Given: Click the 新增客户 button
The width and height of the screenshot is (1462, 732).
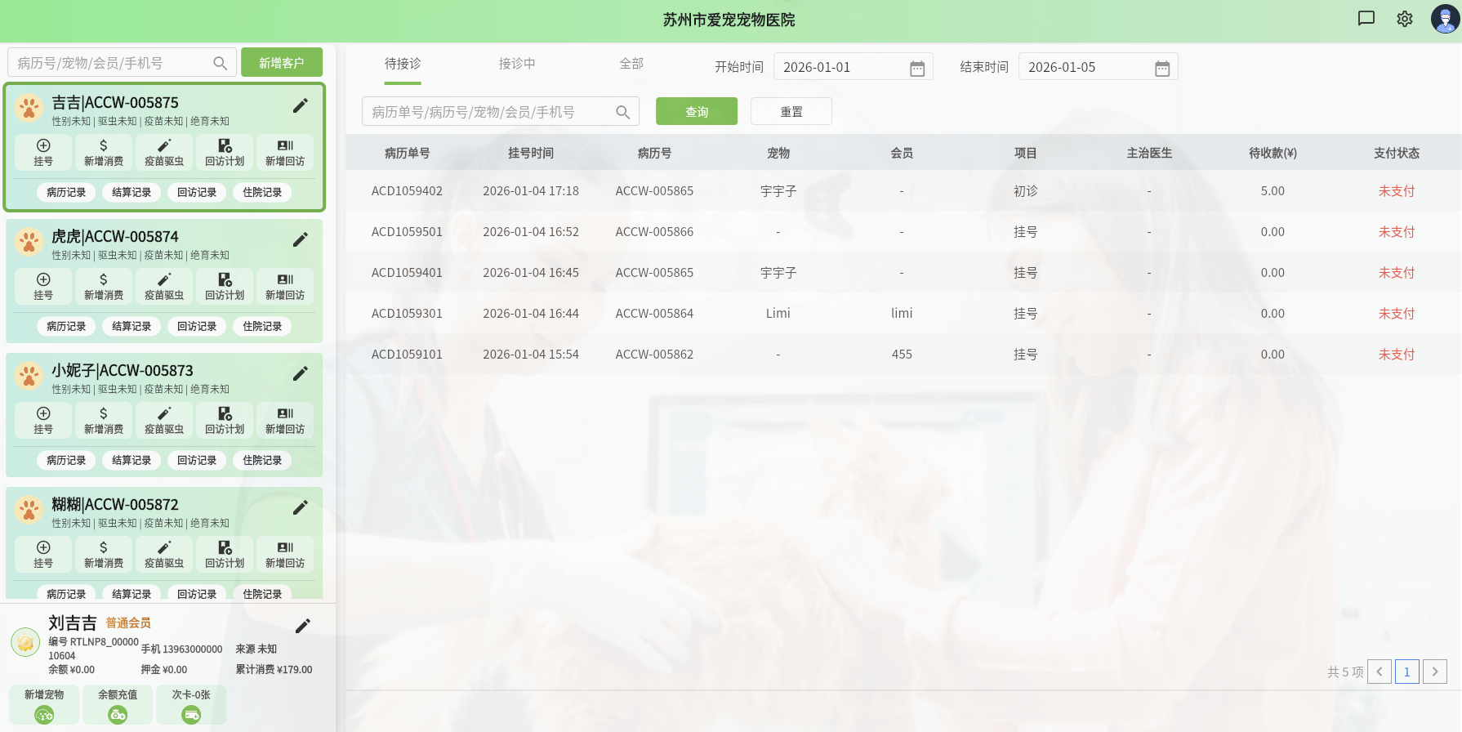Looking at the screenshot, I should [x=282, y=62].
